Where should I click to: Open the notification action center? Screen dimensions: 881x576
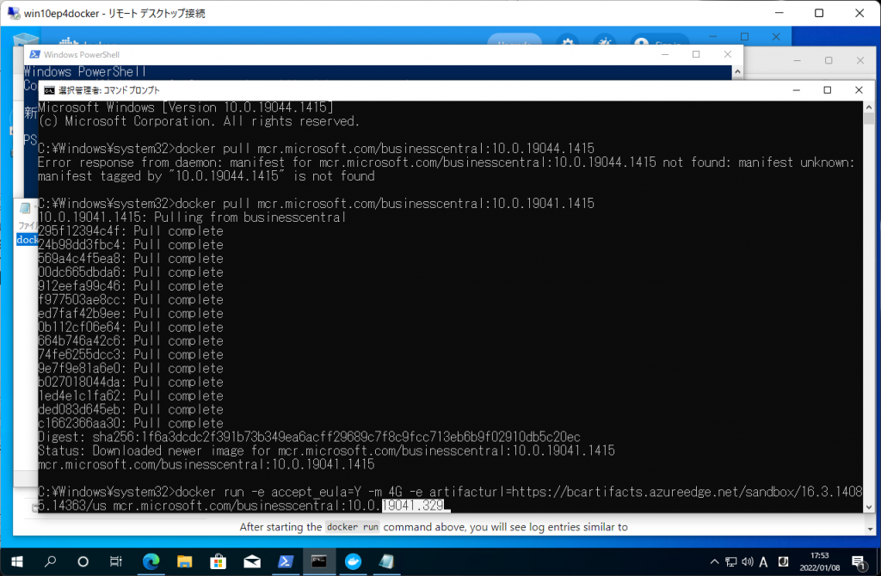tap(859, 561)
